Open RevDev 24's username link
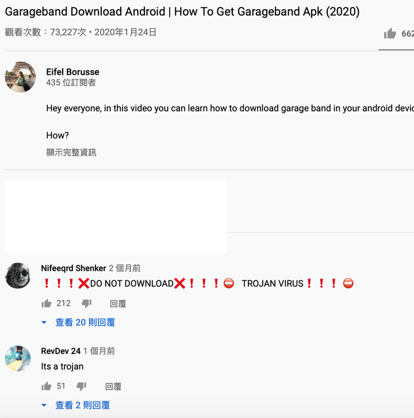This screenshot has height=418, width=414. click(x=61, y=351)
